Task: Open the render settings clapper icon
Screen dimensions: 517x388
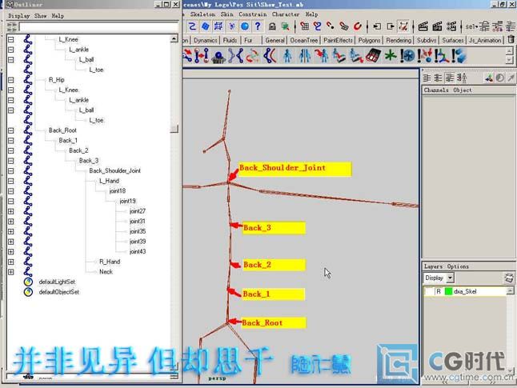Action: [451, 26]
